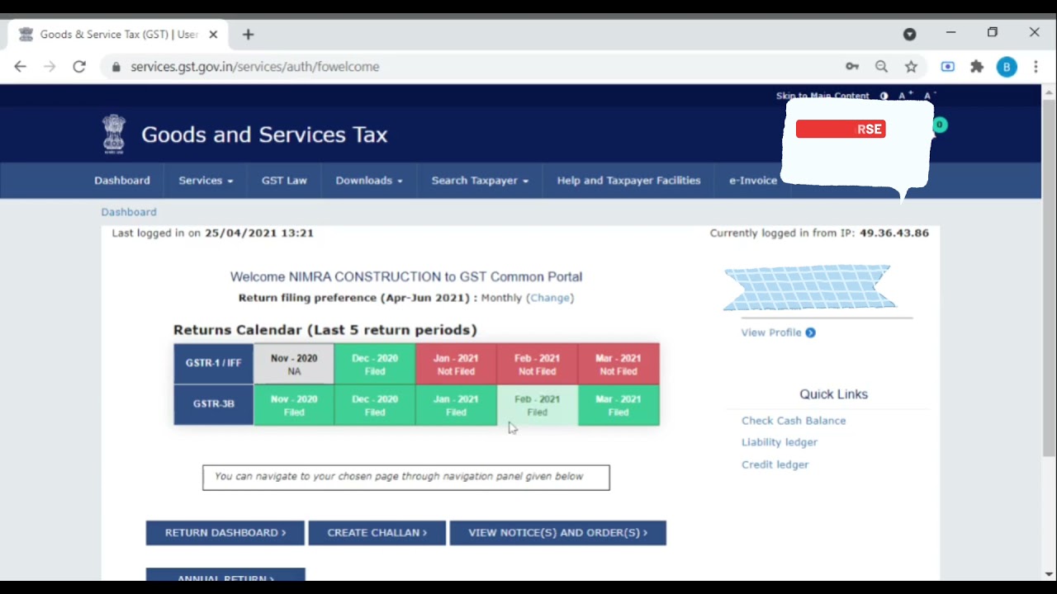Click the Change link for filing preference

(550, 298)
